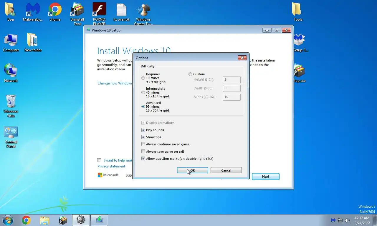Select Intermediate difficulty radio button
The height and width of the screenshot is (226, 377).
tap(143, 92)
